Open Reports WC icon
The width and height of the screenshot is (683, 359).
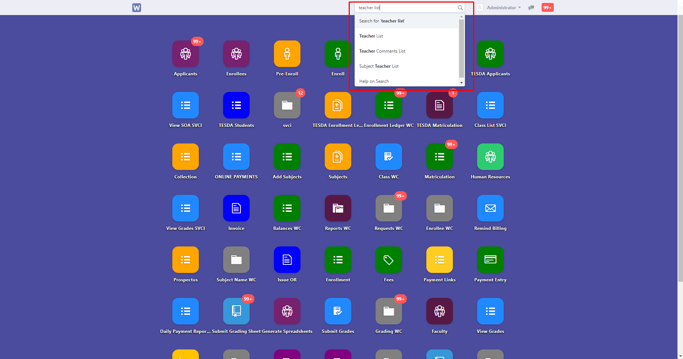pyautogui.click(x=338, y=208)
